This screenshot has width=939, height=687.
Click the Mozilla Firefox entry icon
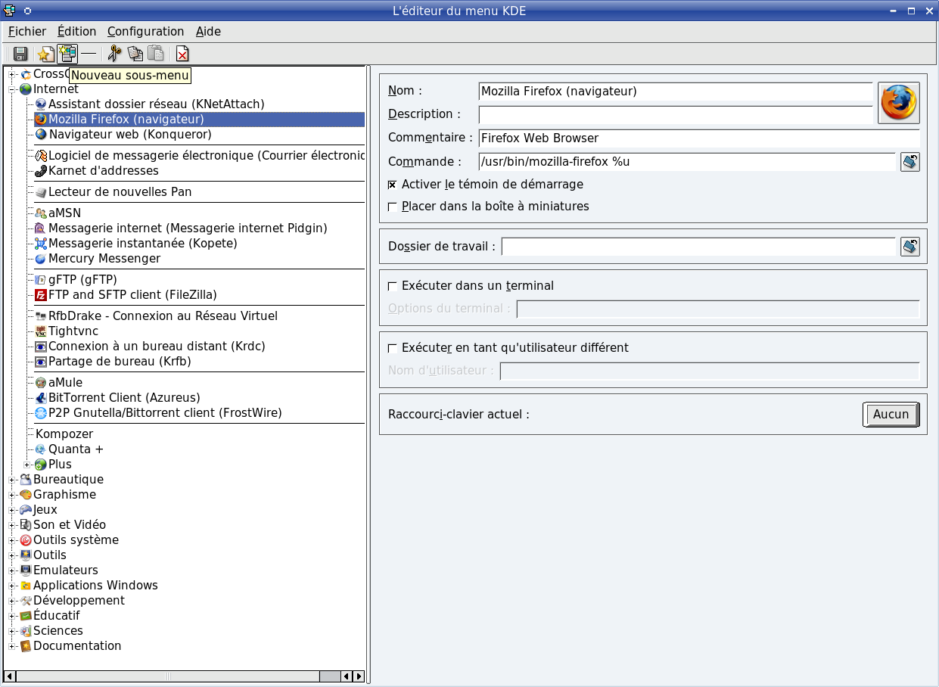(41, 119)
